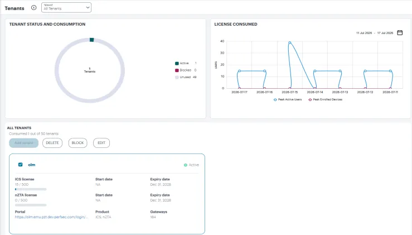
Task: Click the TENANT STATUS AND CONSUMPTION heading
Action: point(47,24)
